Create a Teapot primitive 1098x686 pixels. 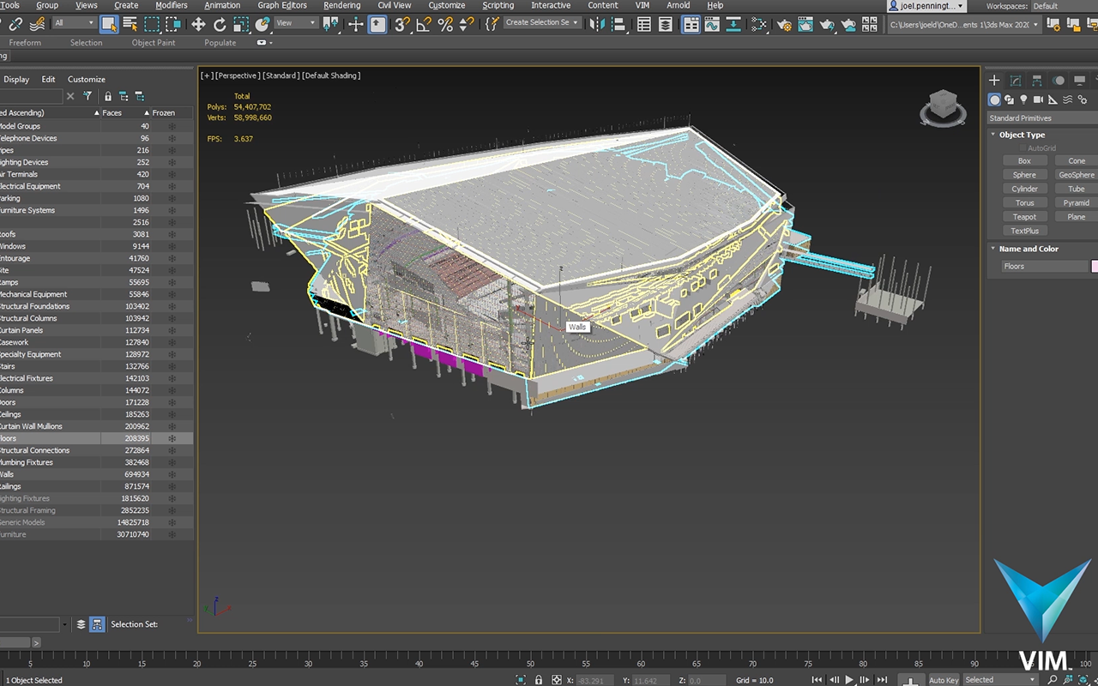coord(1024,216)
